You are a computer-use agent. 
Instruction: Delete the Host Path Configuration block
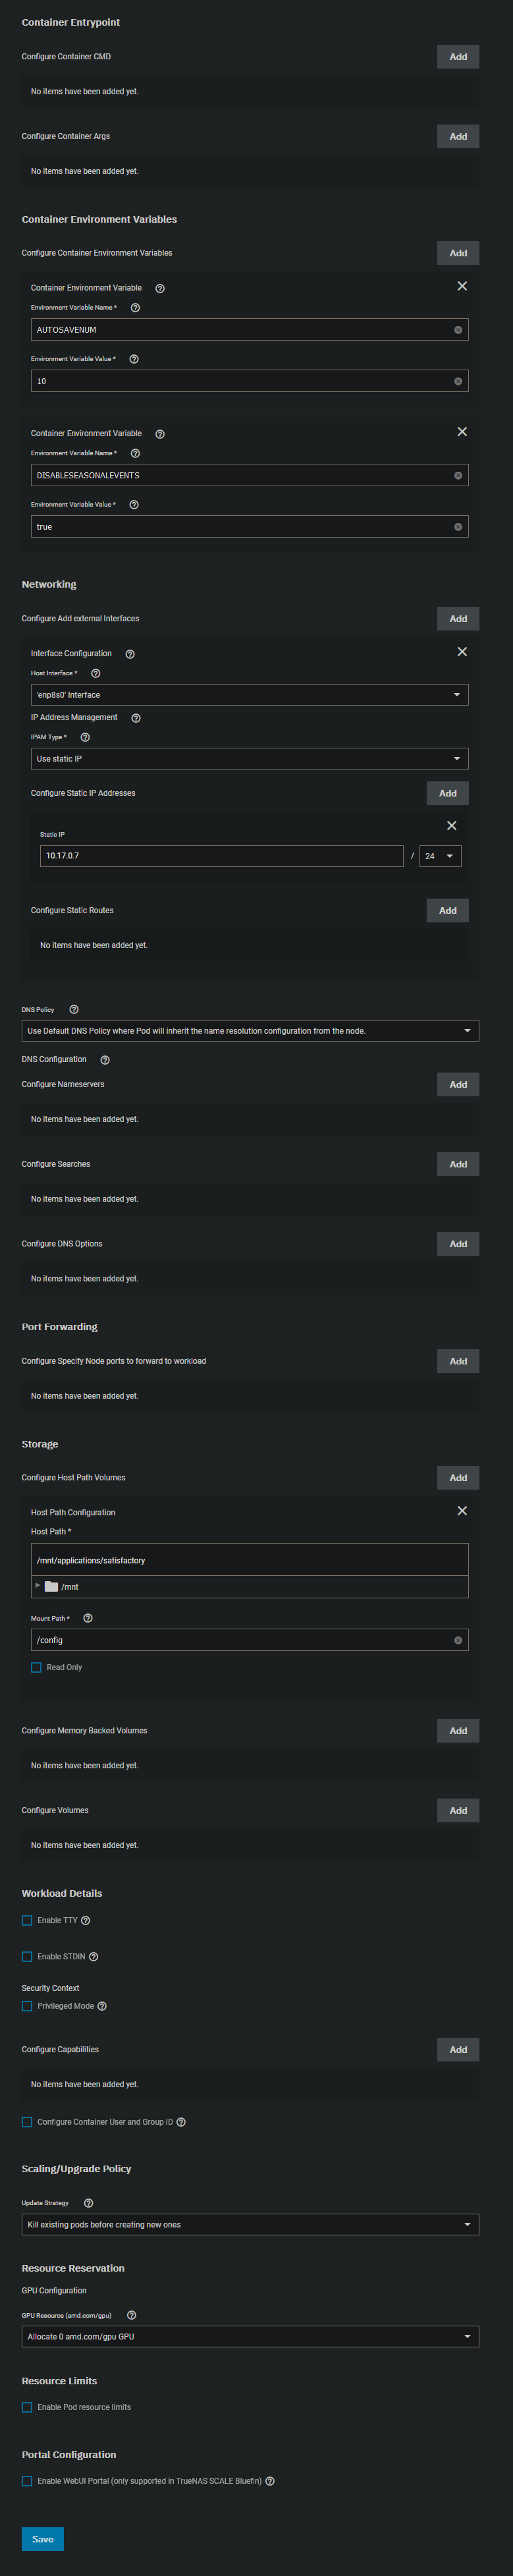(x=462, y=1510)
